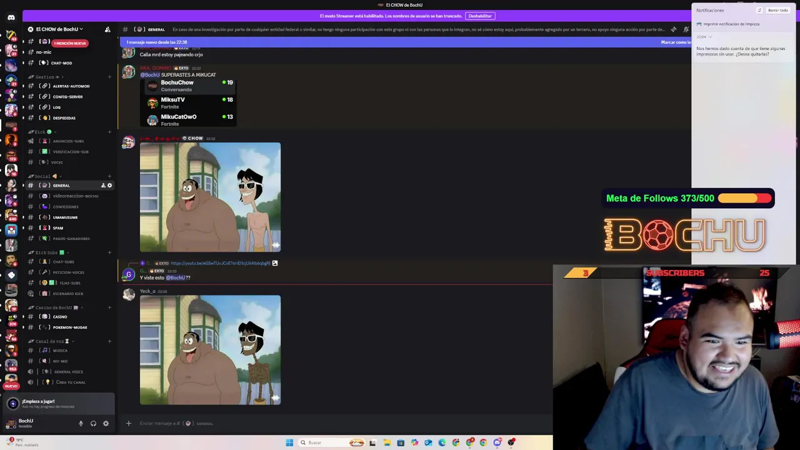Add channel to Casino de BochU category
The width and height of the screenshot is (800, 450).
(x=109, y=307)
